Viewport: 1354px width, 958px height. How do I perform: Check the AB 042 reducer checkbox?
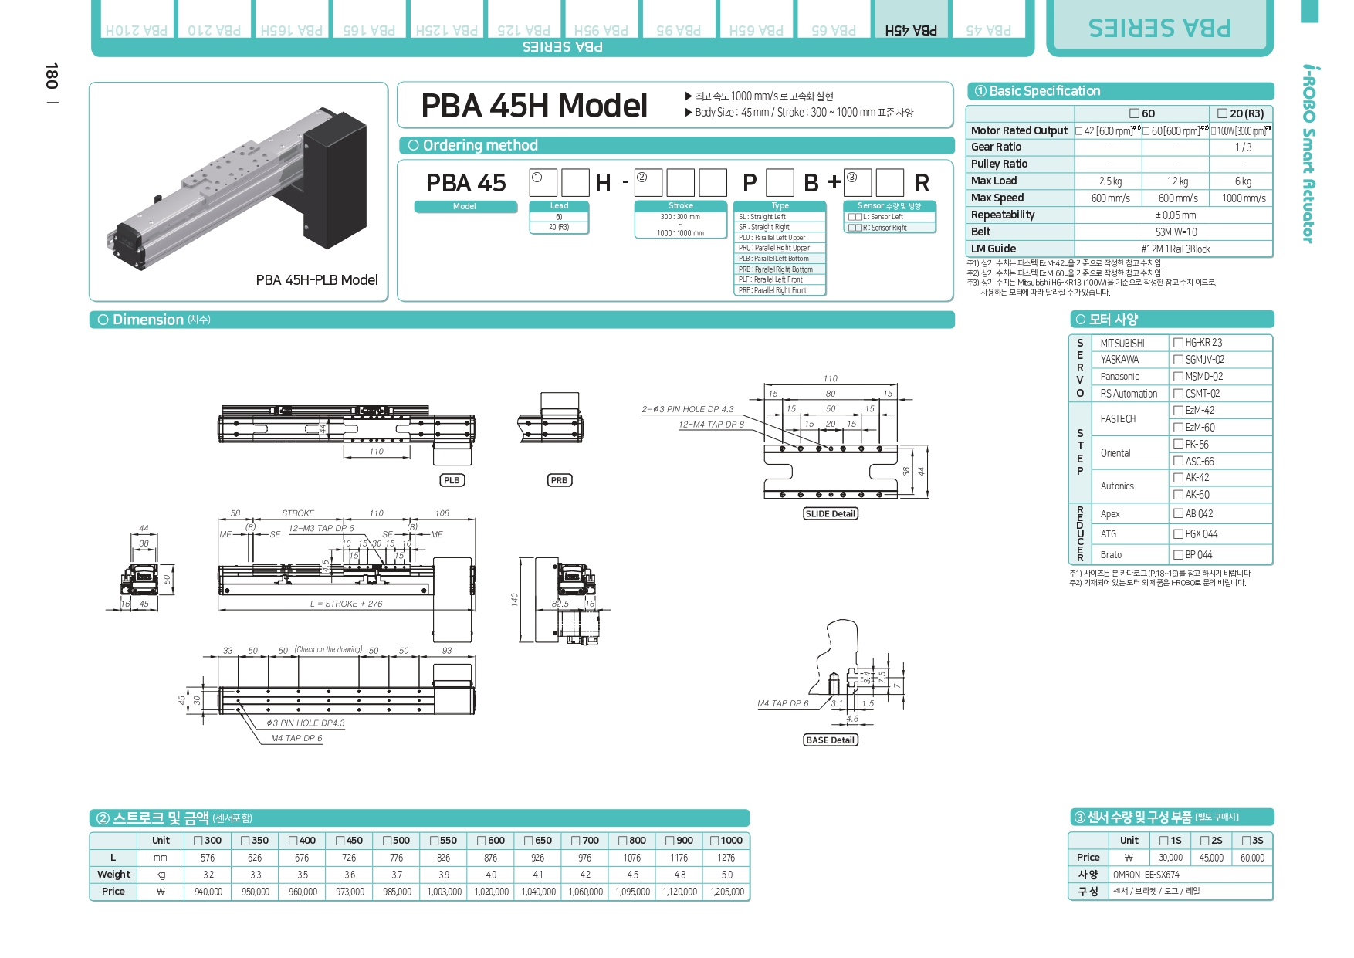(1178, 513)
